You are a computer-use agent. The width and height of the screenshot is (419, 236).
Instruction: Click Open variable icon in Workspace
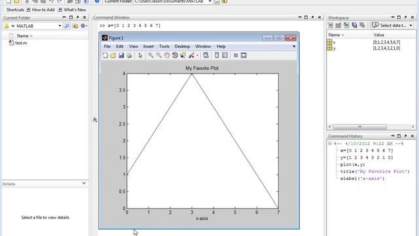click(338, 25)
